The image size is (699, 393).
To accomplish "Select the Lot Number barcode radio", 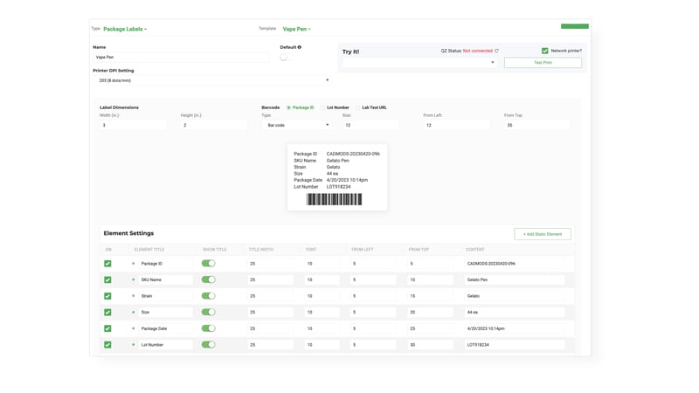I will (323, 107).
